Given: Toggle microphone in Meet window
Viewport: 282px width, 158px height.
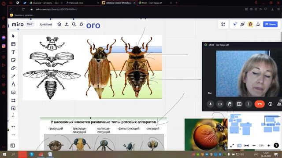Looking at the screenshot, I should [x=211, y=104].
